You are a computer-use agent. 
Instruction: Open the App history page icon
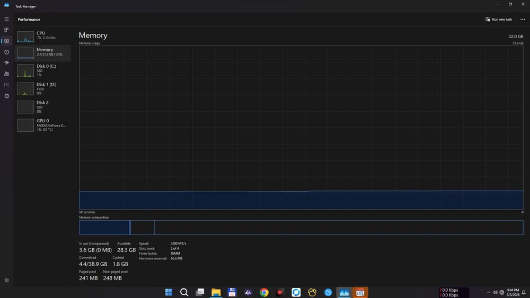[x=6, y=52]
